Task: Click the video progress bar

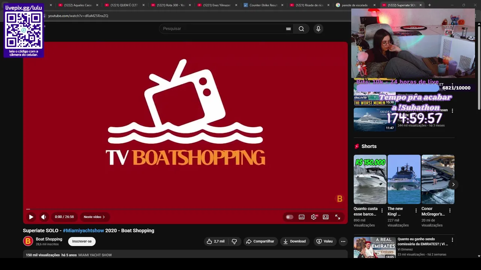Action: [185, 209]
